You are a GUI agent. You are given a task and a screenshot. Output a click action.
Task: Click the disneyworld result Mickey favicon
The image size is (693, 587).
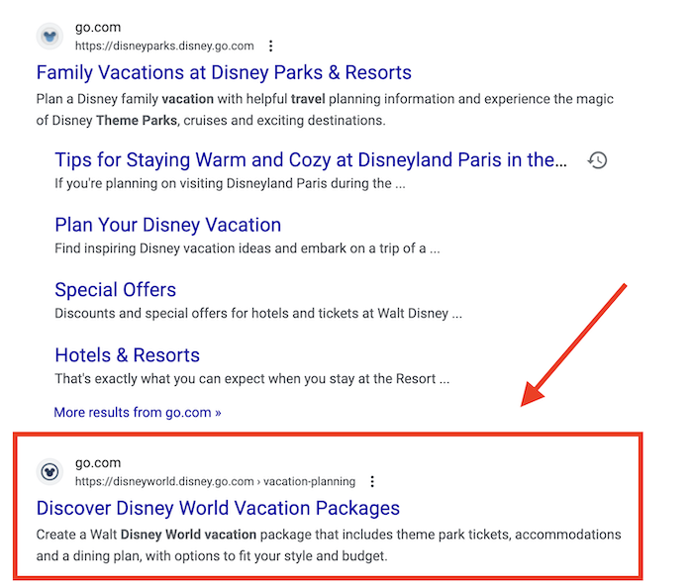[49, 471]
